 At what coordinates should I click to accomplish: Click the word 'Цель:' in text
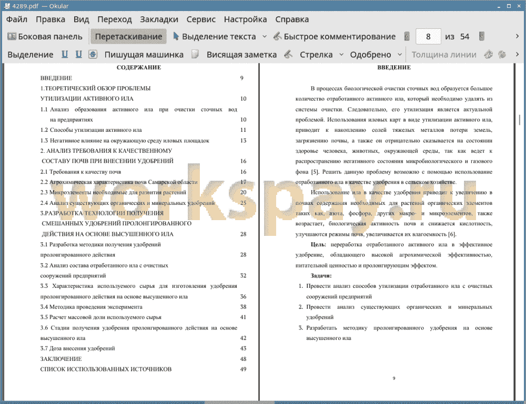(x=318, y=244)
